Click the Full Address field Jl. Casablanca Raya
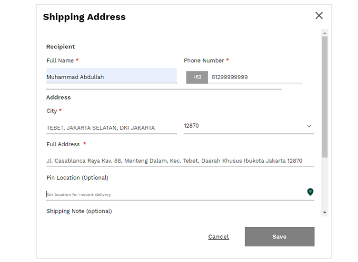The width and height of the screenshot is (358, 262). point(180,161)
